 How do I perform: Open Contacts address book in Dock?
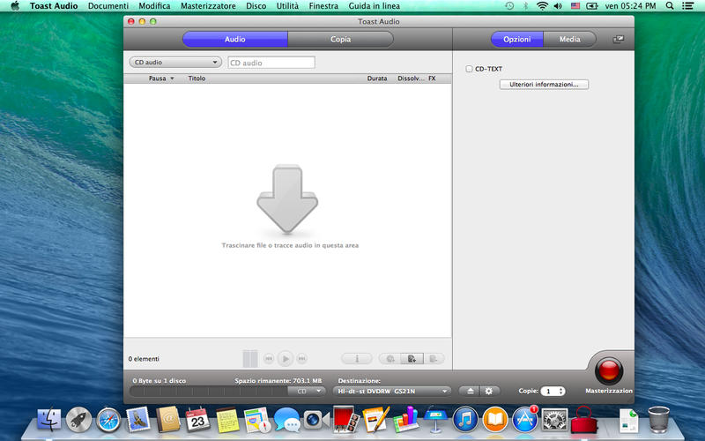coord(167,419)
